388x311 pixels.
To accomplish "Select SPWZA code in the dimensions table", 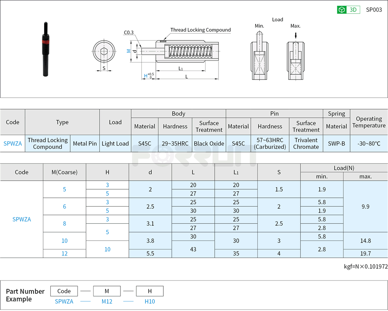I will (21, 219).
